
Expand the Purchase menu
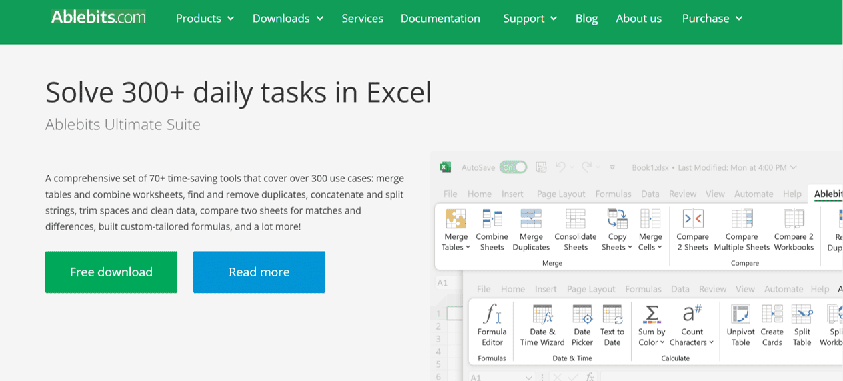pyautogui.click(x=712, y=19)
